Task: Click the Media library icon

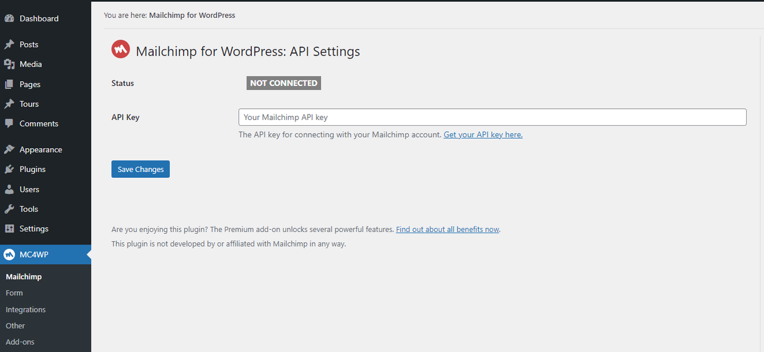Action: coord(9,64)
